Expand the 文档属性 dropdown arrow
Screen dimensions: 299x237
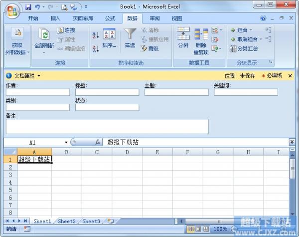[x=39, y=76]
